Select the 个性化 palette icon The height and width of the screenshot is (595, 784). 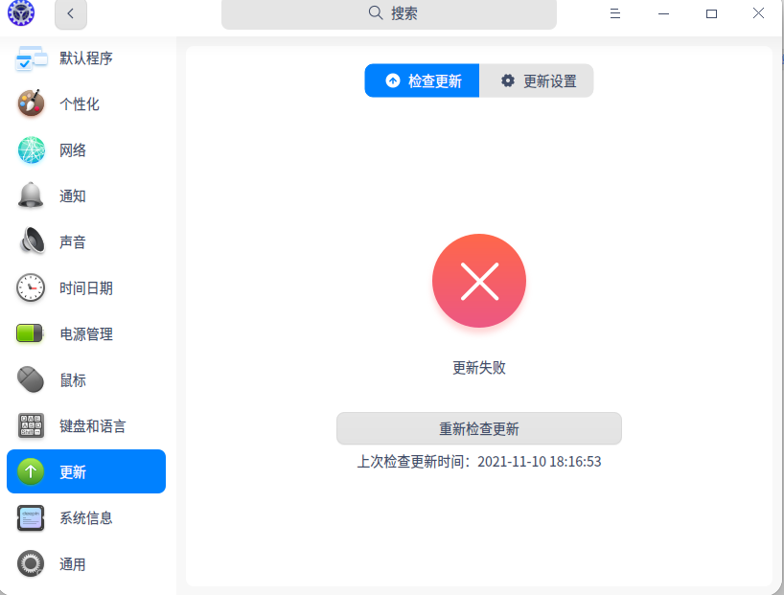click(30, 103)
